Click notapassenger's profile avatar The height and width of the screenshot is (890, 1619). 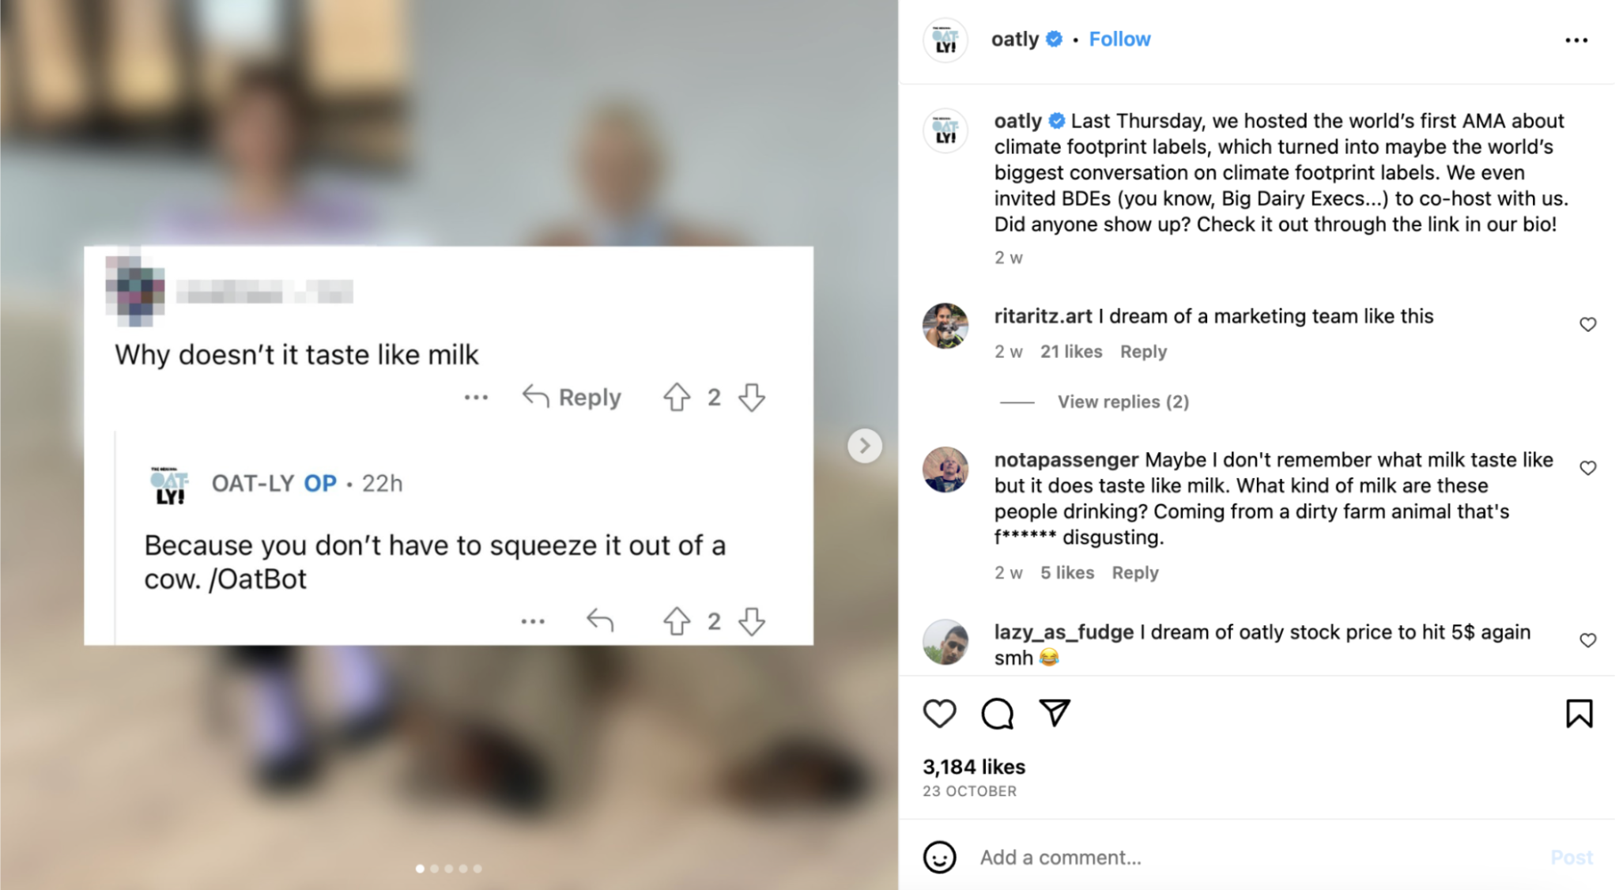click(946, 471)
